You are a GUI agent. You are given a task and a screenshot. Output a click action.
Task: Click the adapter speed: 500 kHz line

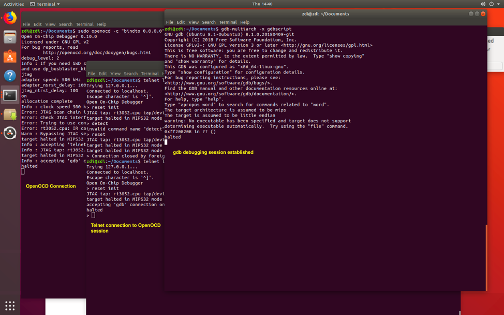point(51,80)
